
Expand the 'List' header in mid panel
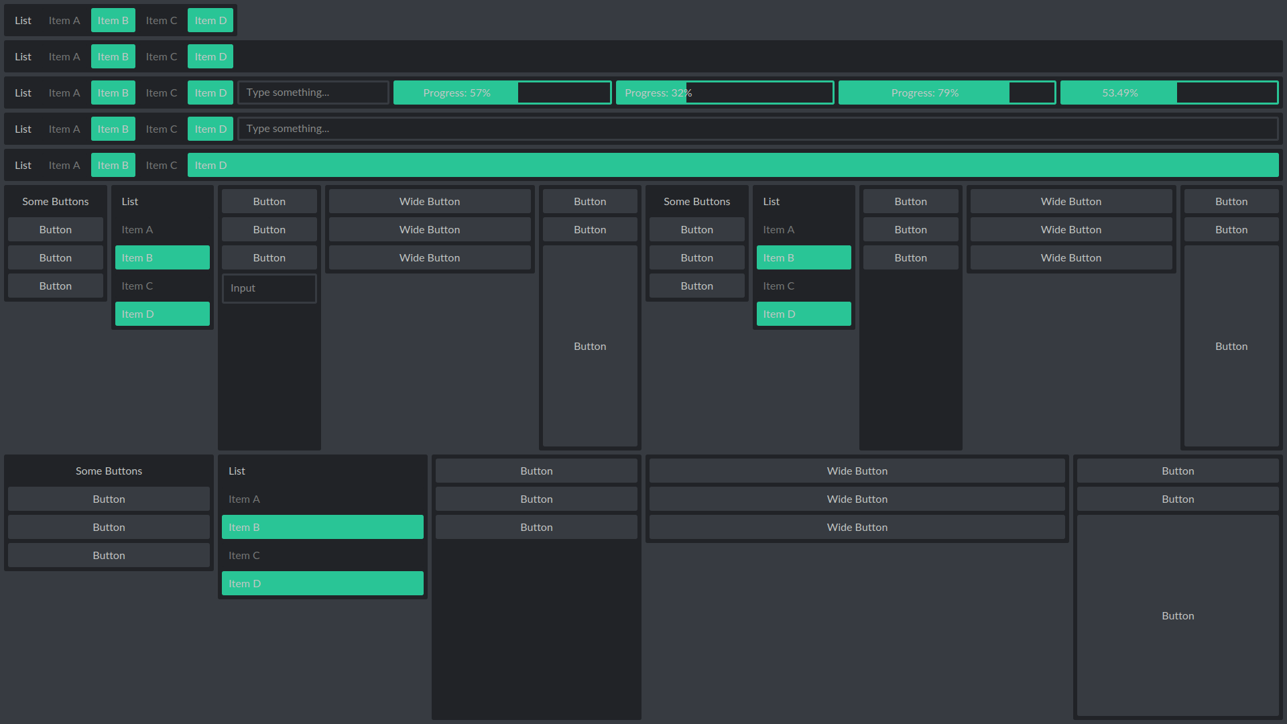point(772,200)
